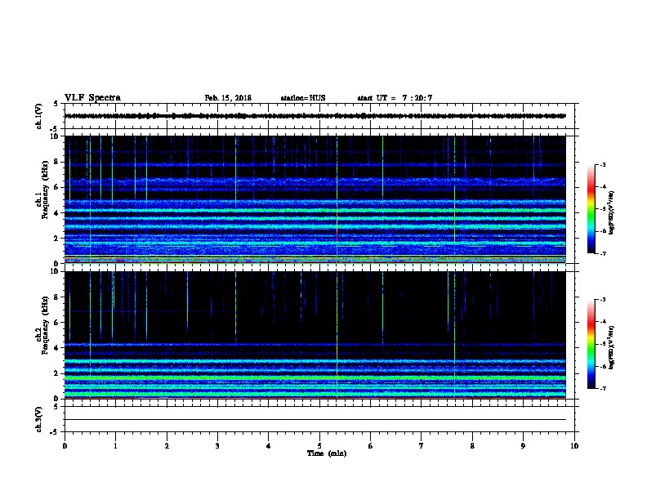
Task: Click the "ch.3(V)" axis label
Action: (x=39, y=419)
